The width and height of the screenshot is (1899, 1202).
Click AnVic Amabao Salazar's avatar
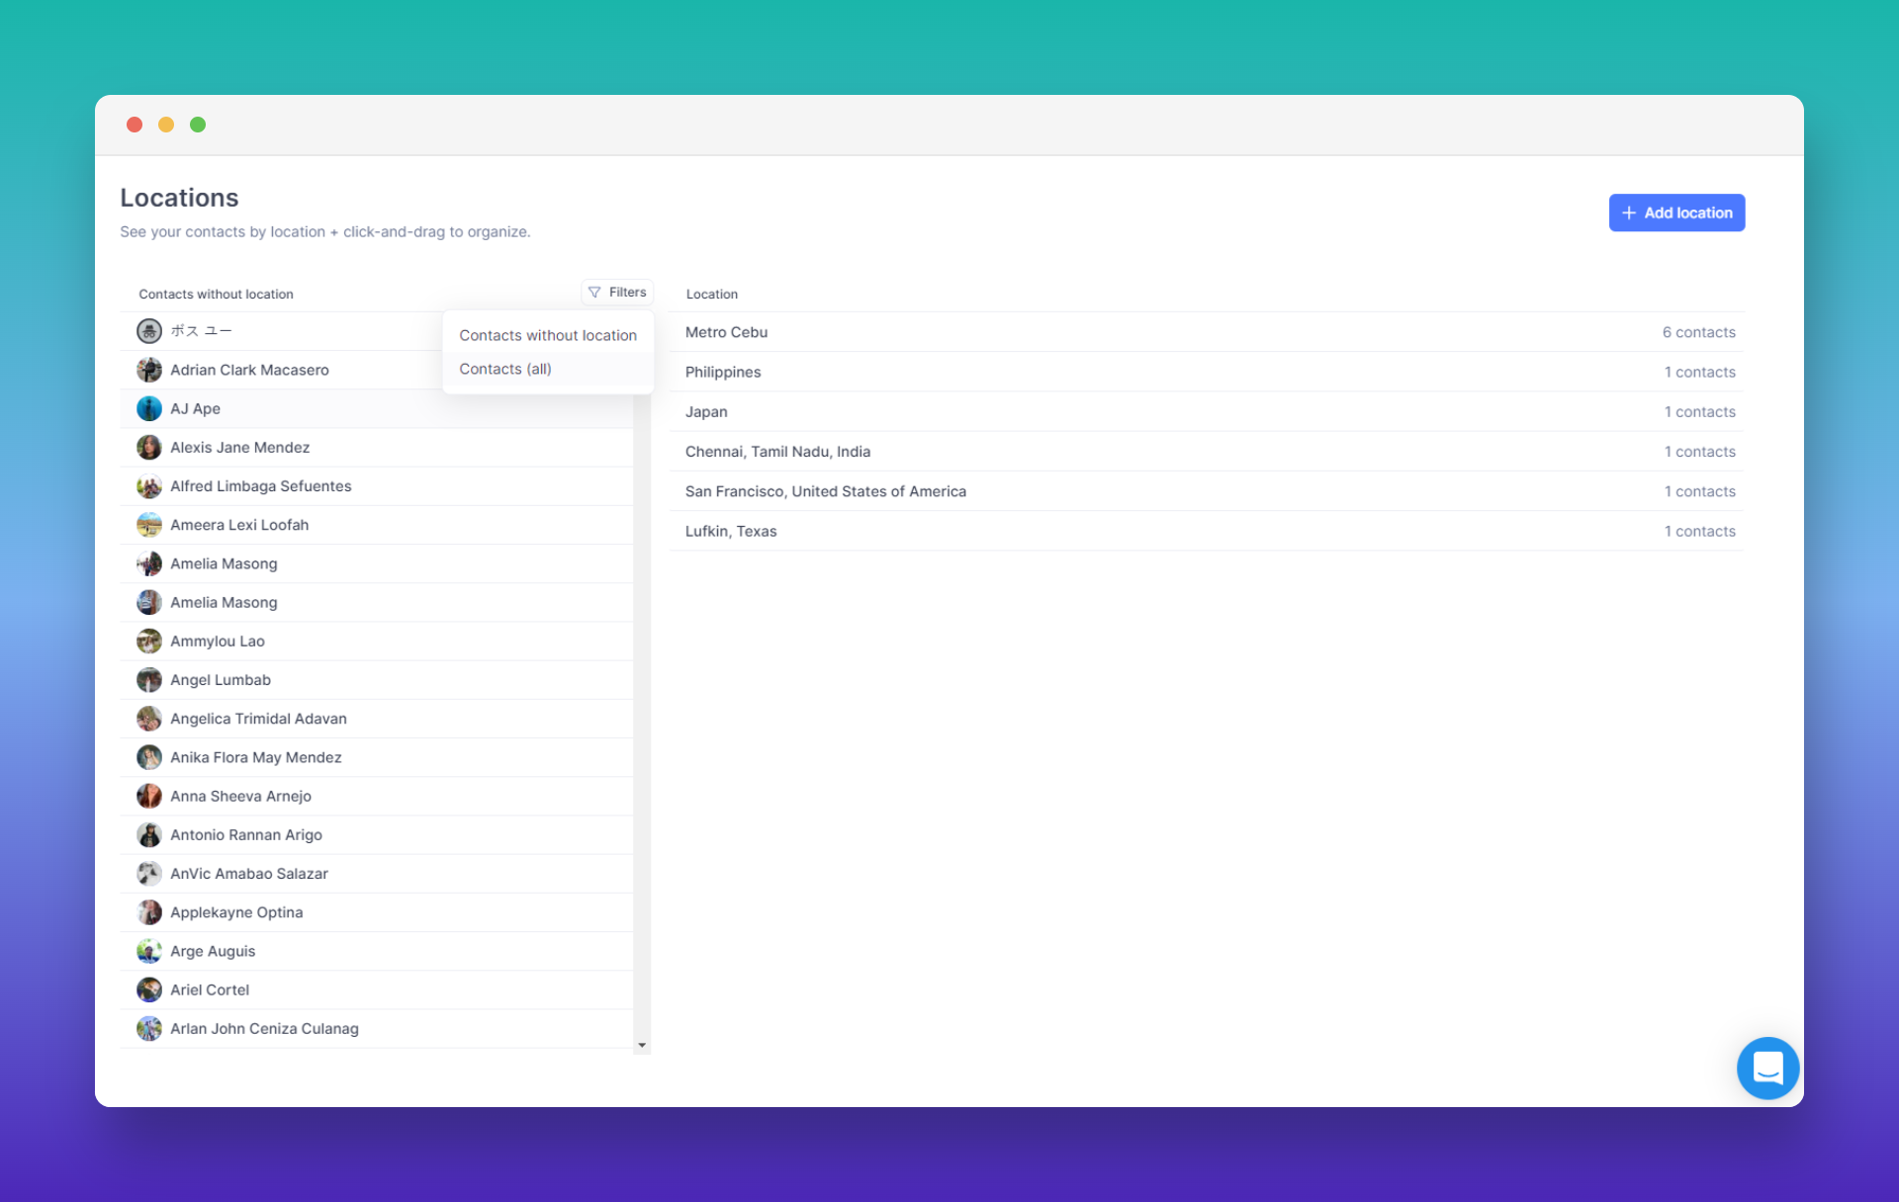149,874
